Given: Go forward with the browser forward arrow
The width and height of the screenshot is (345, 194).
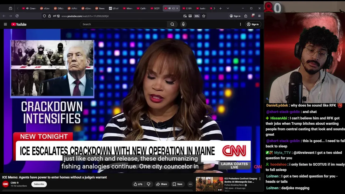Looking at the screenshot, I should pos(11,16).
